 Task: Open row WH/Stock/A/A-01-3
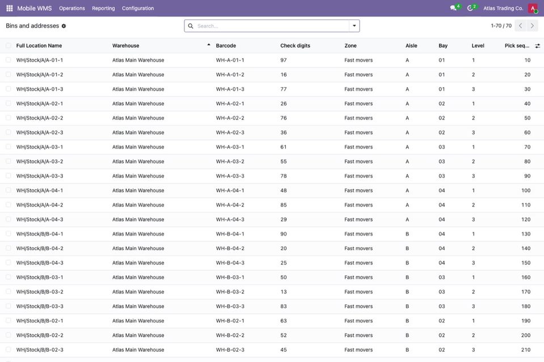[x=272, y=89]
